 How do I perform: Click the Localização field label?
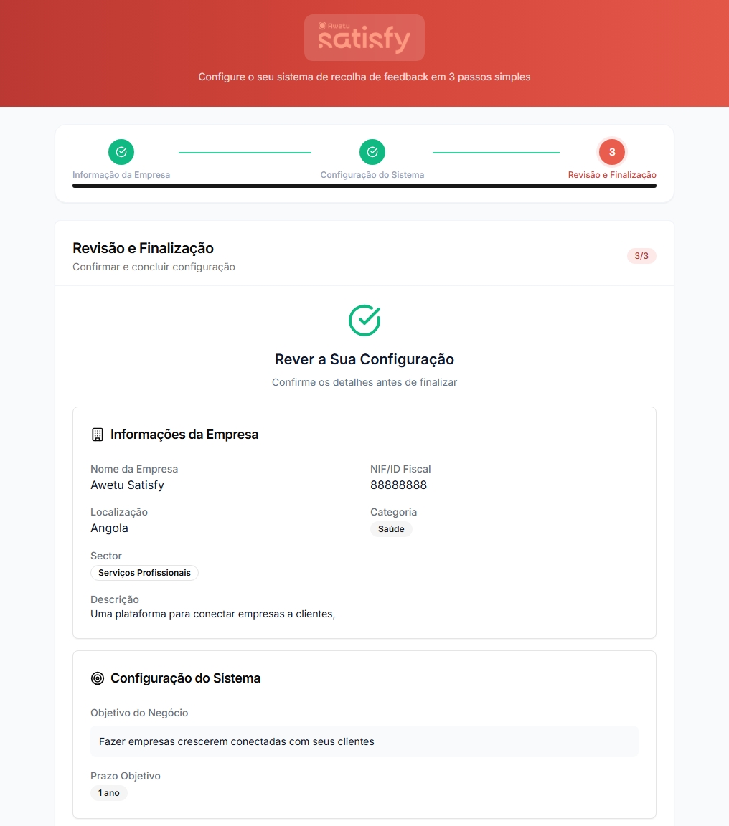[119, 513]
